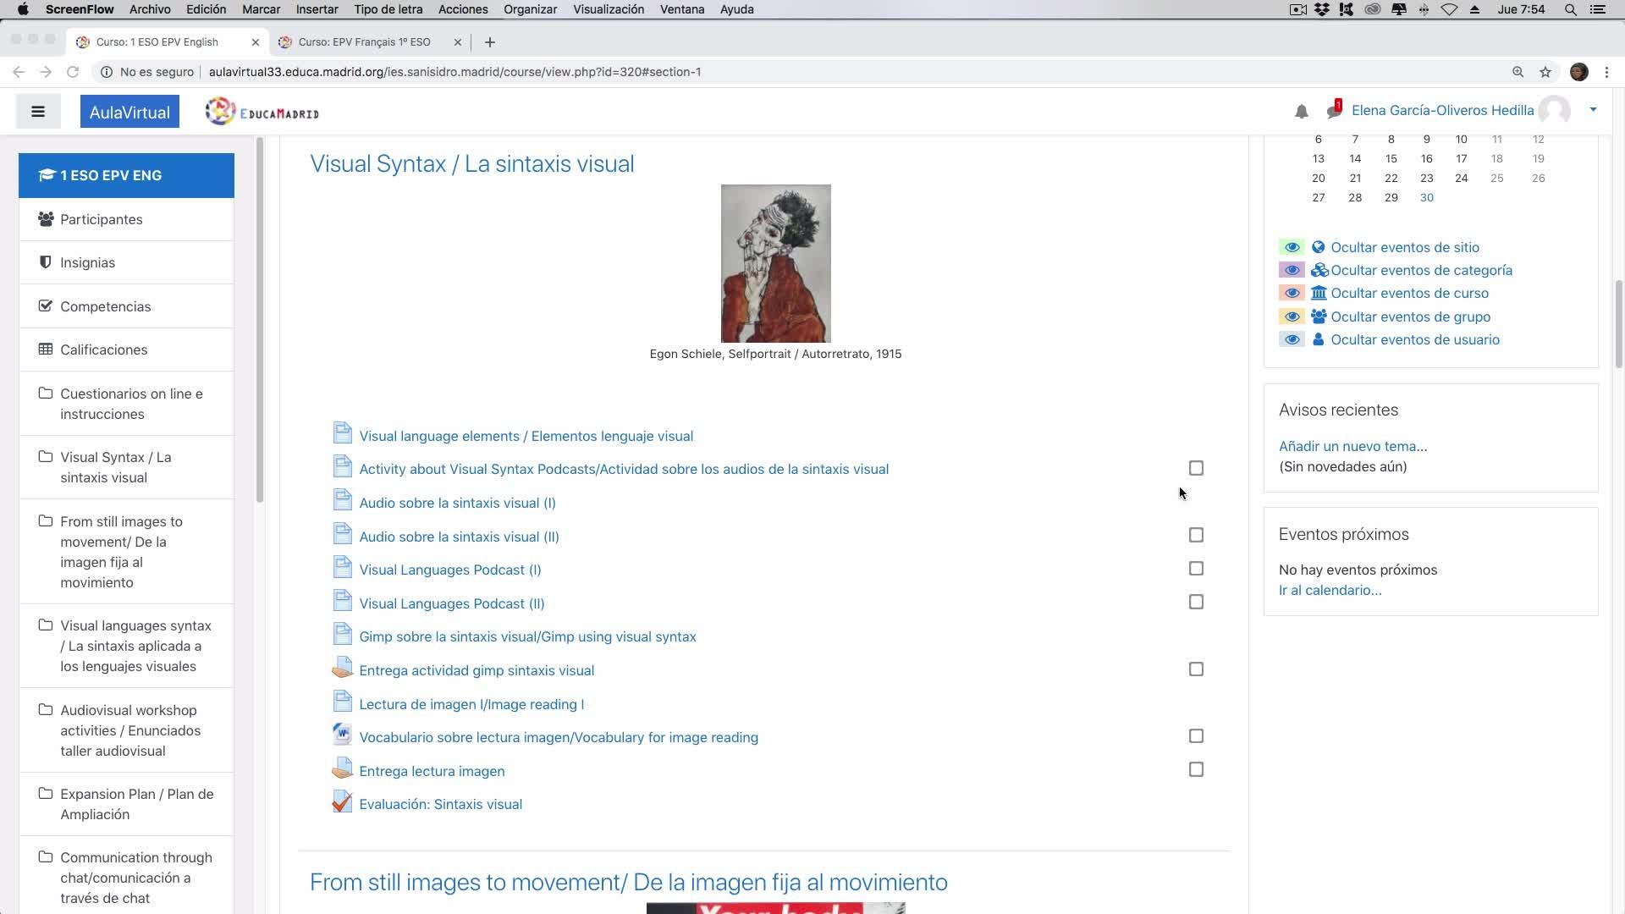Open 'From still images to movement' section heading
This screenshot has height=914, width=1625.
[629, 882]
